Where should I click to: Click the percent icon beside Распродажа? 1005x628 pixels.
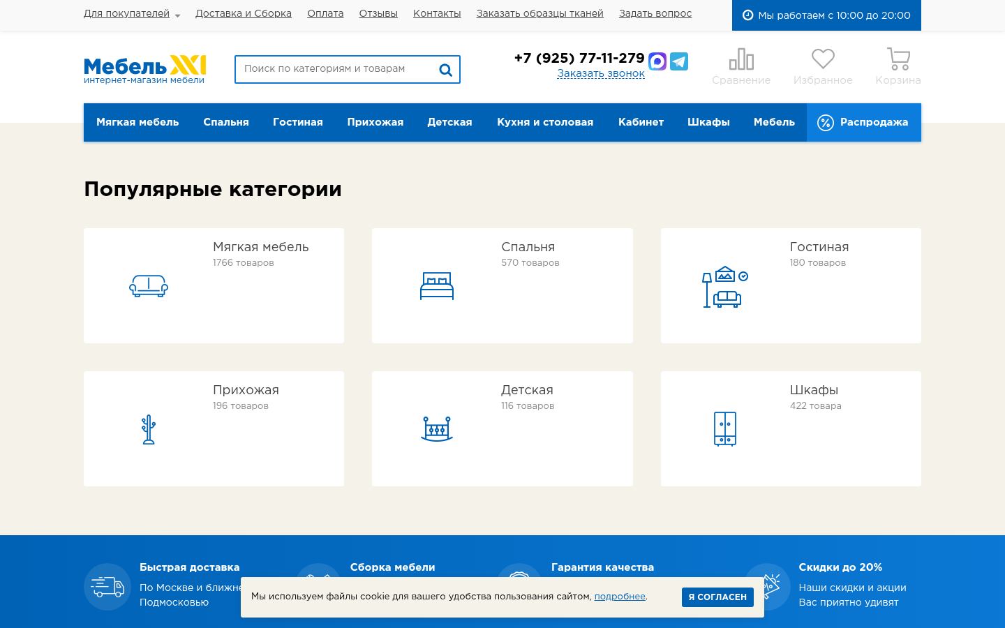point(826,123)
